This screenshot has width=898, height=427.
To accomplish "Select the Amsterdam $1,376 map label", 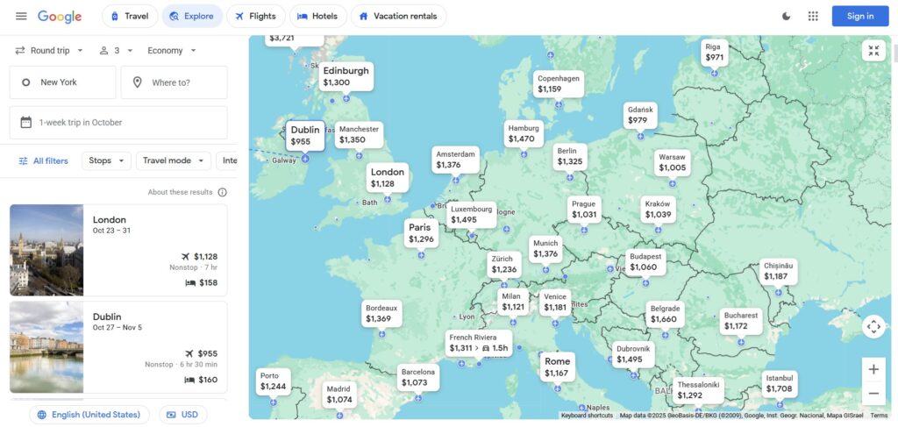I will tap(456, 160).
